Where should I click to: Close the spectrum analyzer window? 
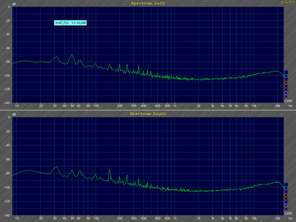[293, 2]
